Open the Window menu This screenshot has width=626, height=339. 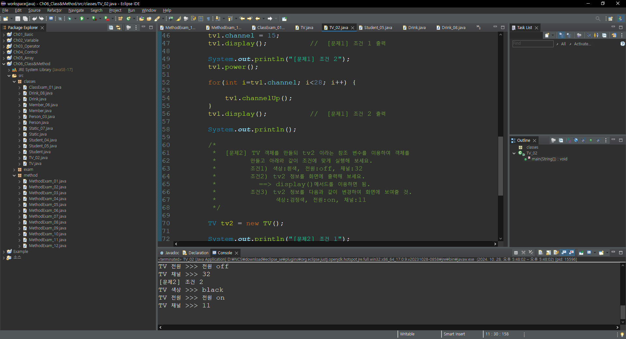149,10
